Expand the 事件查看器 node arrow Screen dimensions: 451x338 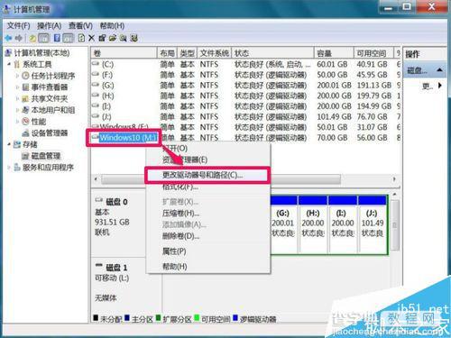click(x=17, y=87)
